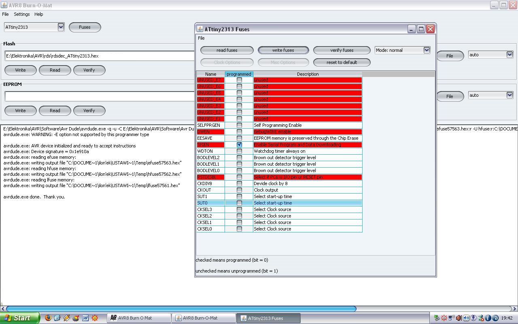The height and width of the screenshot is (324, 518).
Task: Launch Microsoft Word from quick launch
Action: [85, 318]
